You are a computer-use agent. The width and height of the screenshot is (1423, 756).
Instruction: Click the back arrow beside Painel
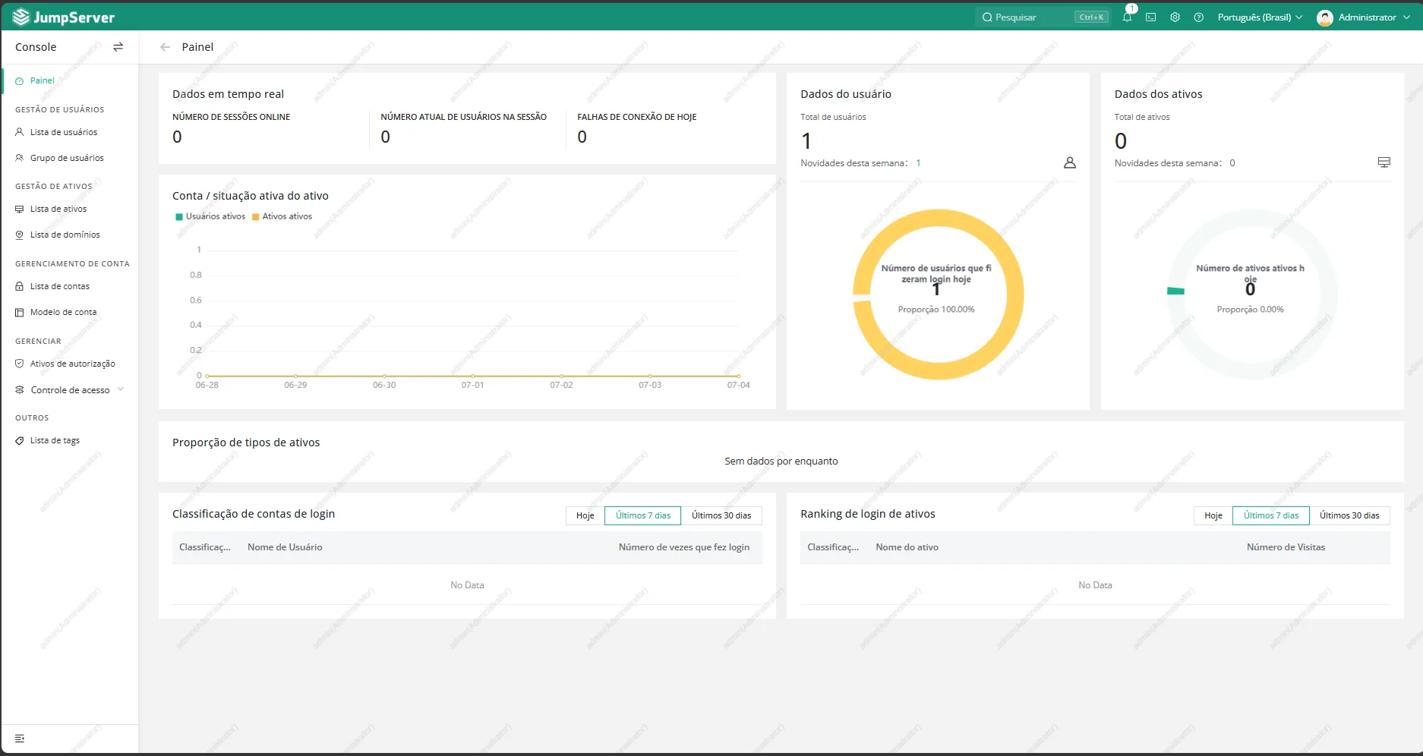[x=165, y=47]
